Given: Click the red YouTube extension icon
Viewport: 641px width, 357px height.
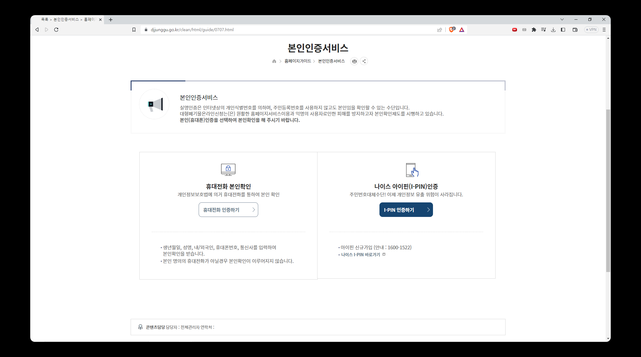Looking at the screenshot, I should point(515,30).
